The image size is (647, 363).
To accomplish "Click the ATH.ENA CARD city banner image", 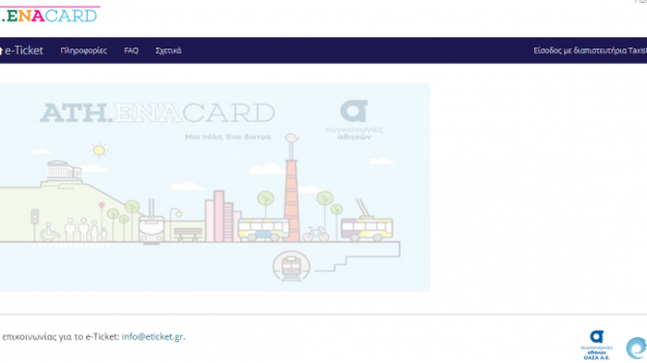I will [215, 187].
